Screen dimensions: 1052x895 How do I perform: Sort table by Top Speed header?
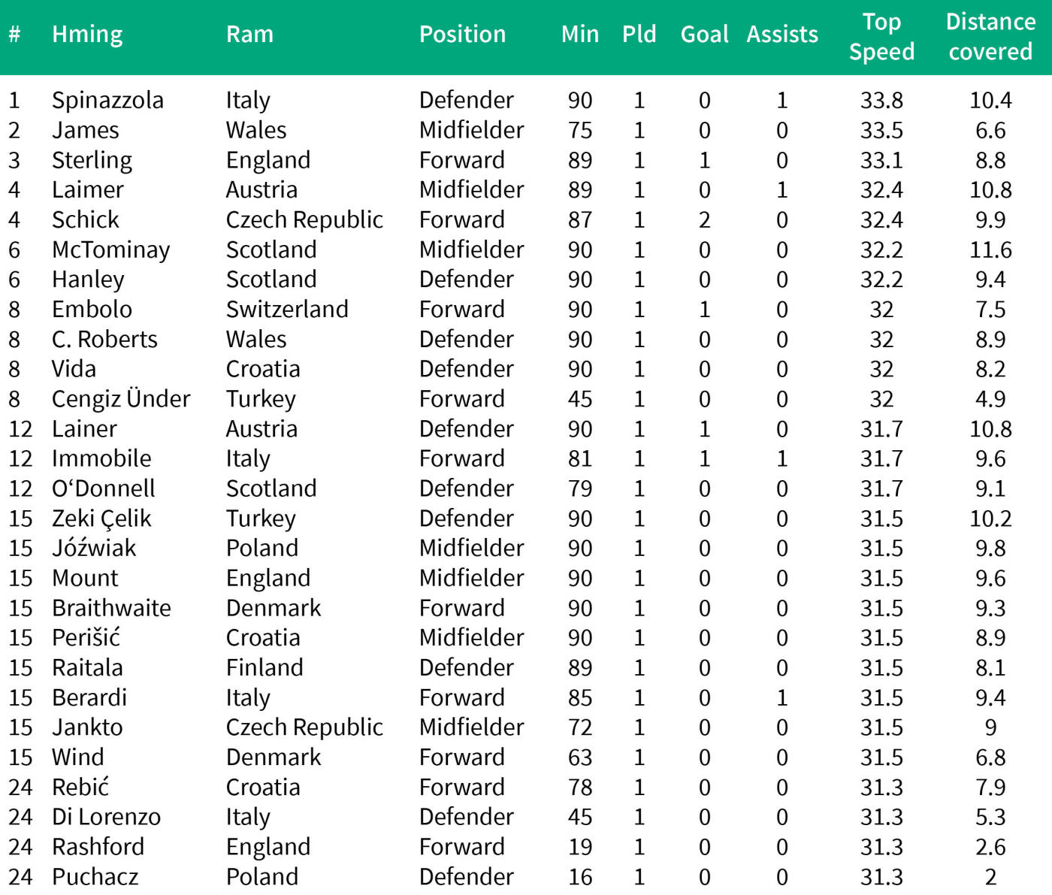(x=881, y=37)
